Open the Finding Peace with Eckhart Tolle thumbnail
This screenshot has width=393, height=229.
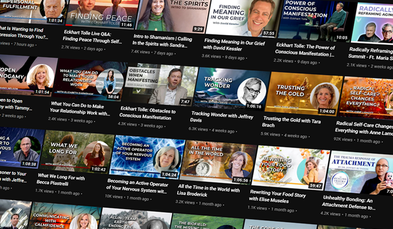pos(102,14)
